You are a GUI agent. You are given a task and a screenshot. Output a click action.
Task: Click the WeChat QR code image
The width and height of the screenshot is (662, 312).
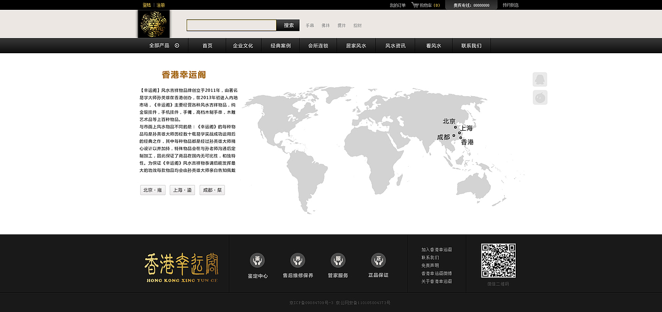click(x=499, y=261)
